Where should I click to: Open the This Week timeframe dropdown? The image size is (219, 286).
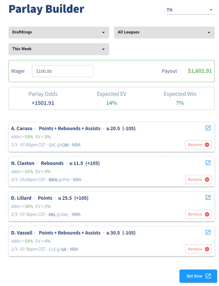pos(59,49)
